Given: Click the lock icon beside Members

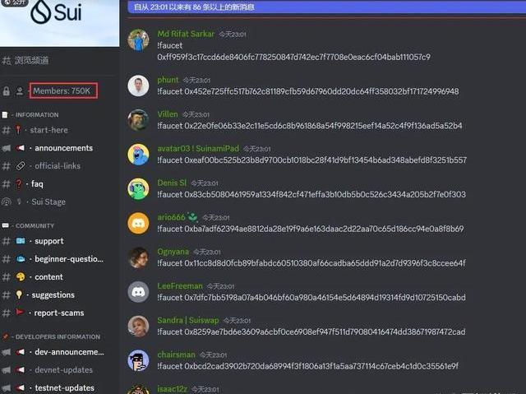Looking at the screenshot, I should click(7, 91).
